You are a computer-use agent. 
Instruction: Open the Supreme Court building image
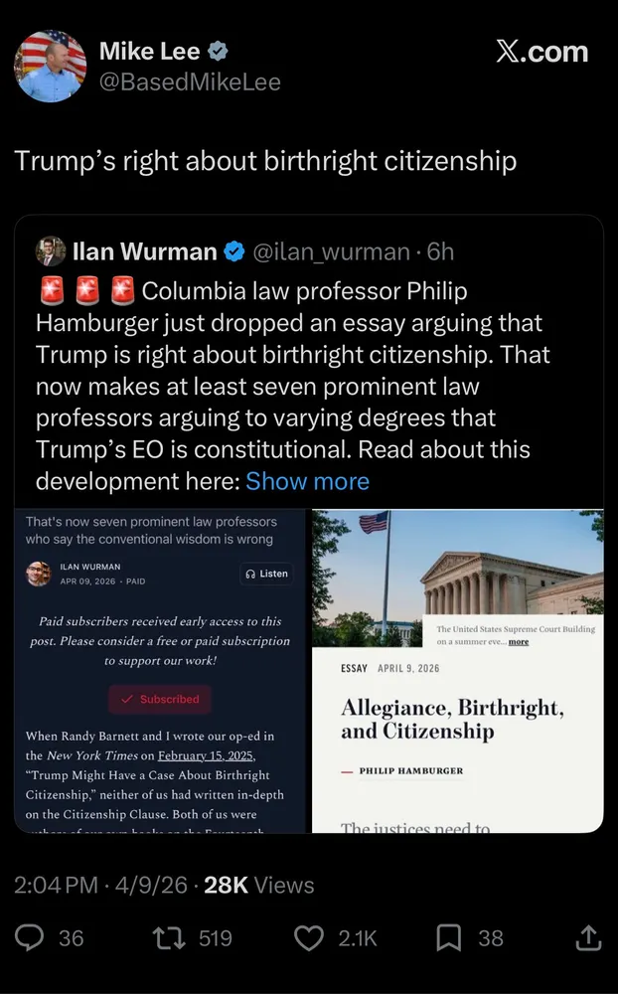(458, 578)
